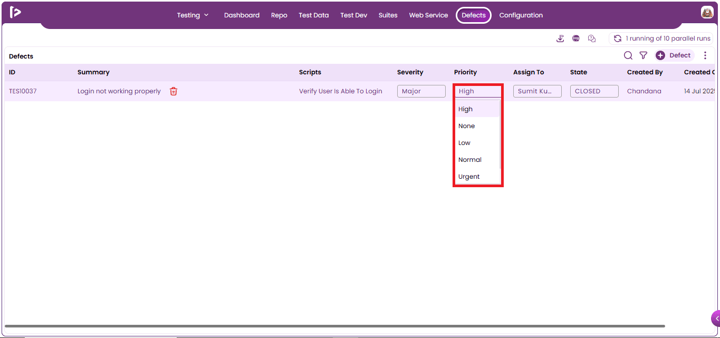The height and width of the screenshot is (338, 720).
Task: Click the striped globe icon
Action: click(x=576, y=38)
